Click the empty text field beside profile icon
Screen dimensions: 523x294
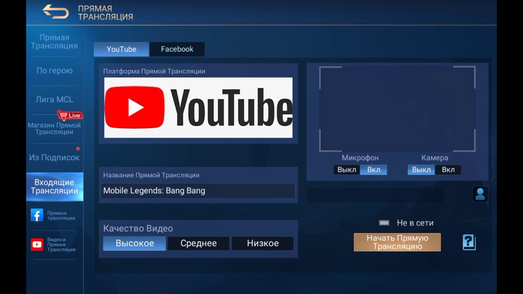tap(375, 195)
